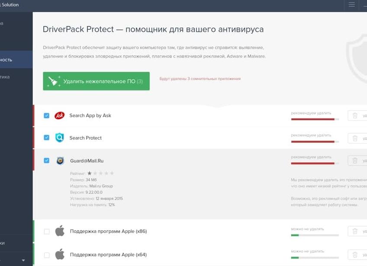
Task: Uncheck Search Protect checkbox
Action: (47, 138)
